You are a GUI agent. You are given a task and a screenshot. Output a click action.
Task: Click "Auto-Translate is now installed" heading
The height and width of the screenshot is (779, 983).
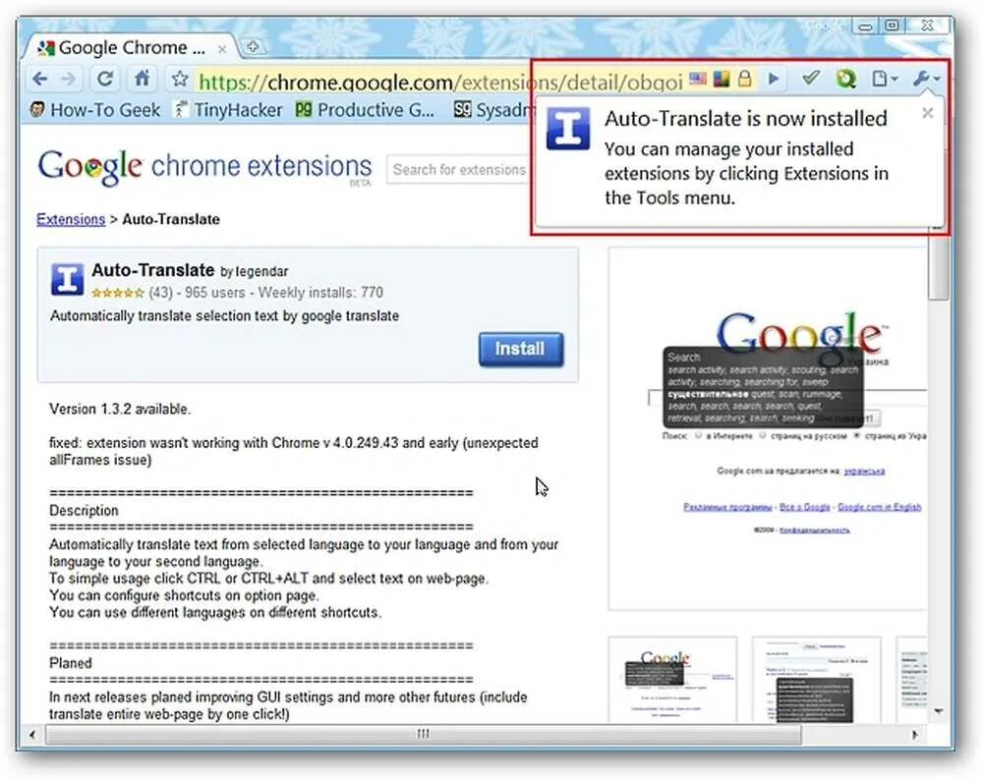point(746,119)
